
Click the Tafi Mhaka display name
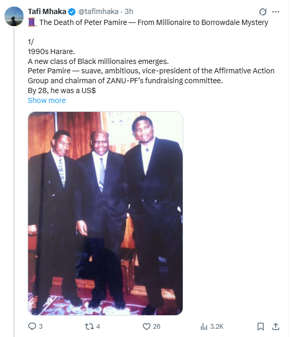click(47, 11)
